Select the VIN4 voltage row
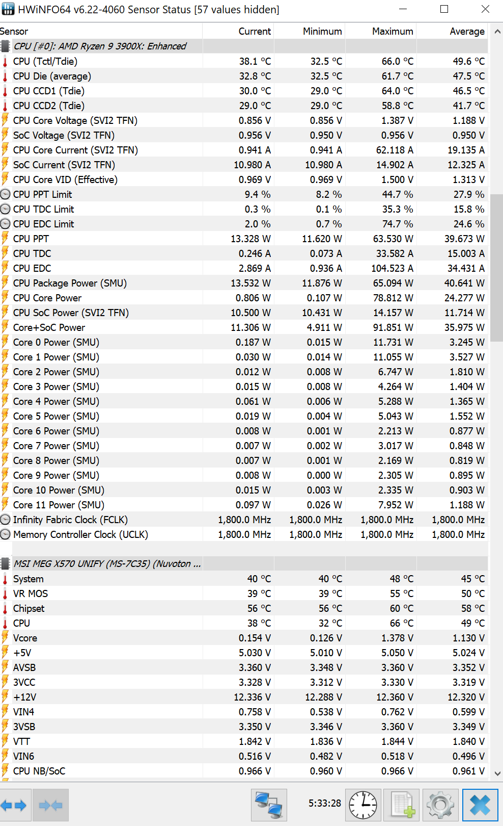Screen dimensions: 503x826 pyautogui.click(x=244, y=712)
